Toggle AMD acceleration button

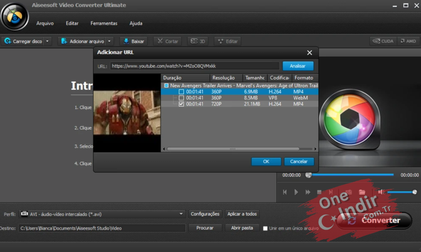(408, 41)
